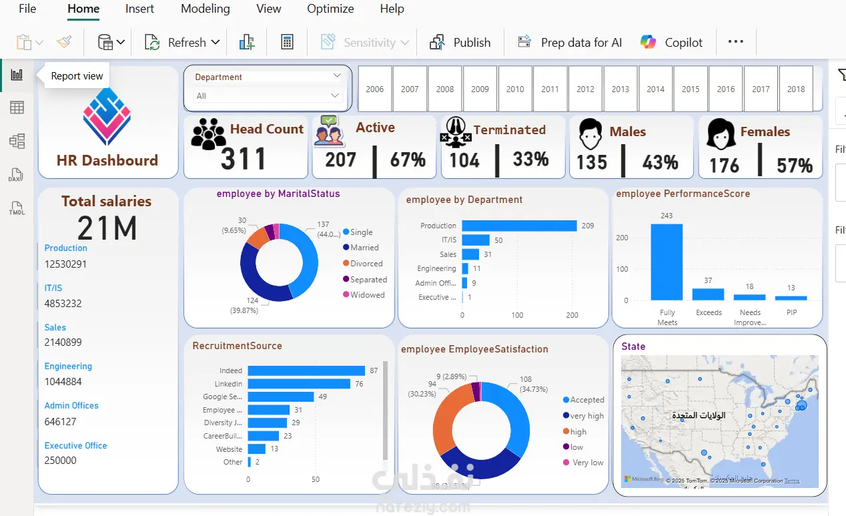Open the Modeling ribbon tab

(205, 9)
